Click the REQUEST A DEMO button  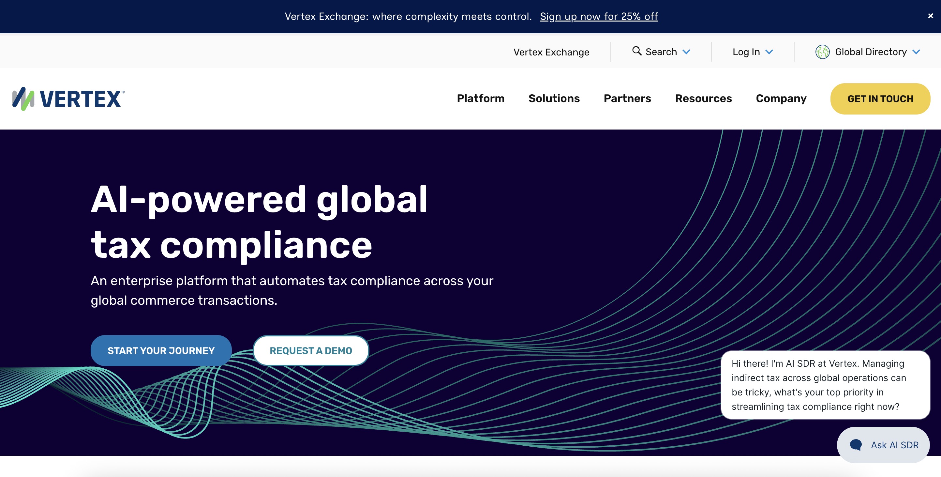(311, 350)
